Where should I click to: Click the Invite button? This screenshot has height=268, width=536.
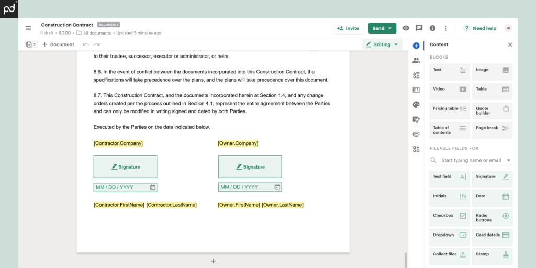tap(348, 28)
